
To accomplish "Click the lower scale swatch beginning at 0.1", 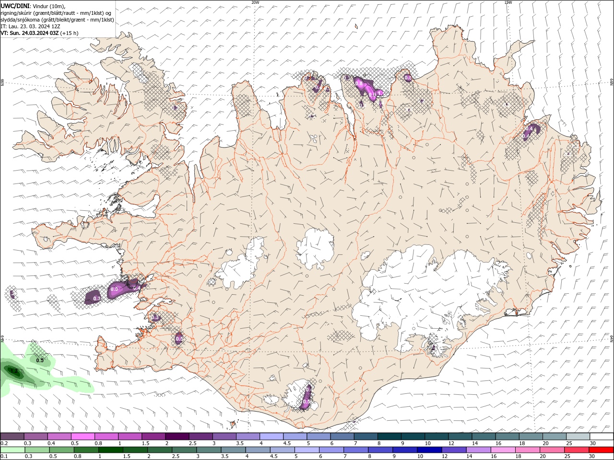I will point(12,450).
